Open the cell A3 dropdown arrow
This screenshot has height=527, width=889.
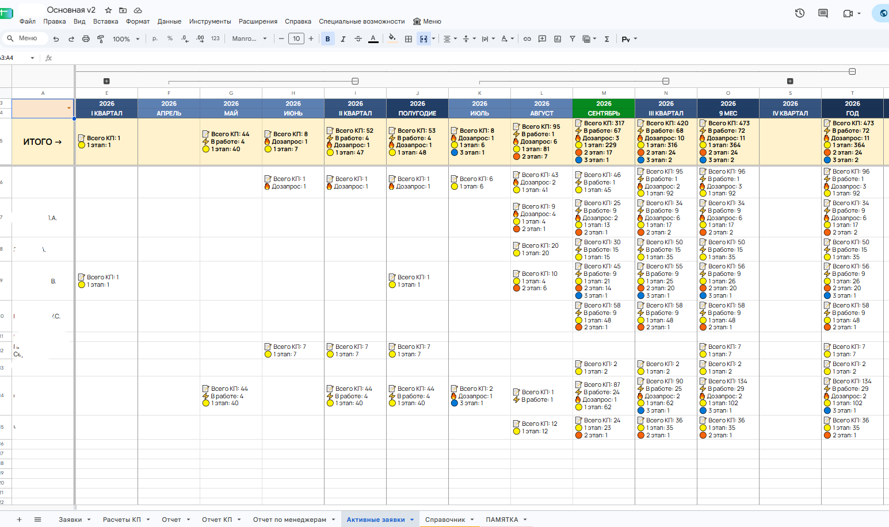[69, 108]
